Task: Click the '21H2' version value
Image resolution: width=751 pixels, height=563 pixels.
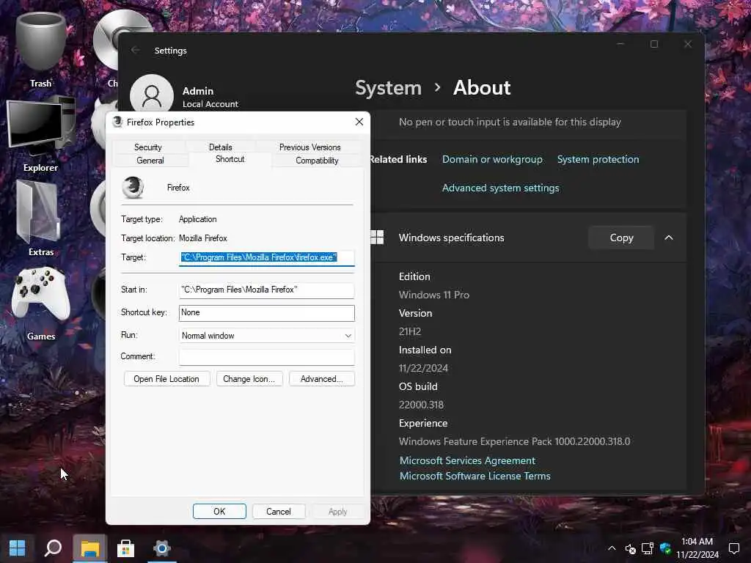Action: pos(410,331)
